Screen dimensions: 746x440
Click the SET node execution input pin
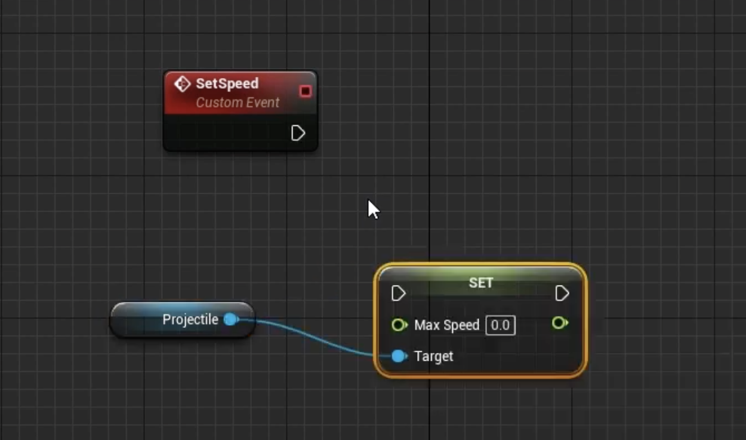click(398, 293)
